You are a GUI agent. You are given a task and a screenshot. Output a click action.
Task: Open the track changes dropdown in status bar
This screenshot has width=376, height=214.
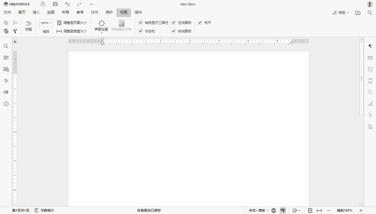(297, 210)
